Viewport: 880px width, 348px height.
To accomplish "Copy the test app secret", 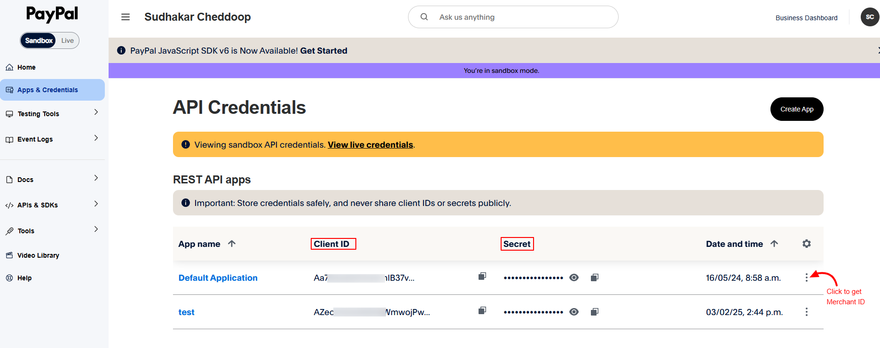I will [594, 312].
